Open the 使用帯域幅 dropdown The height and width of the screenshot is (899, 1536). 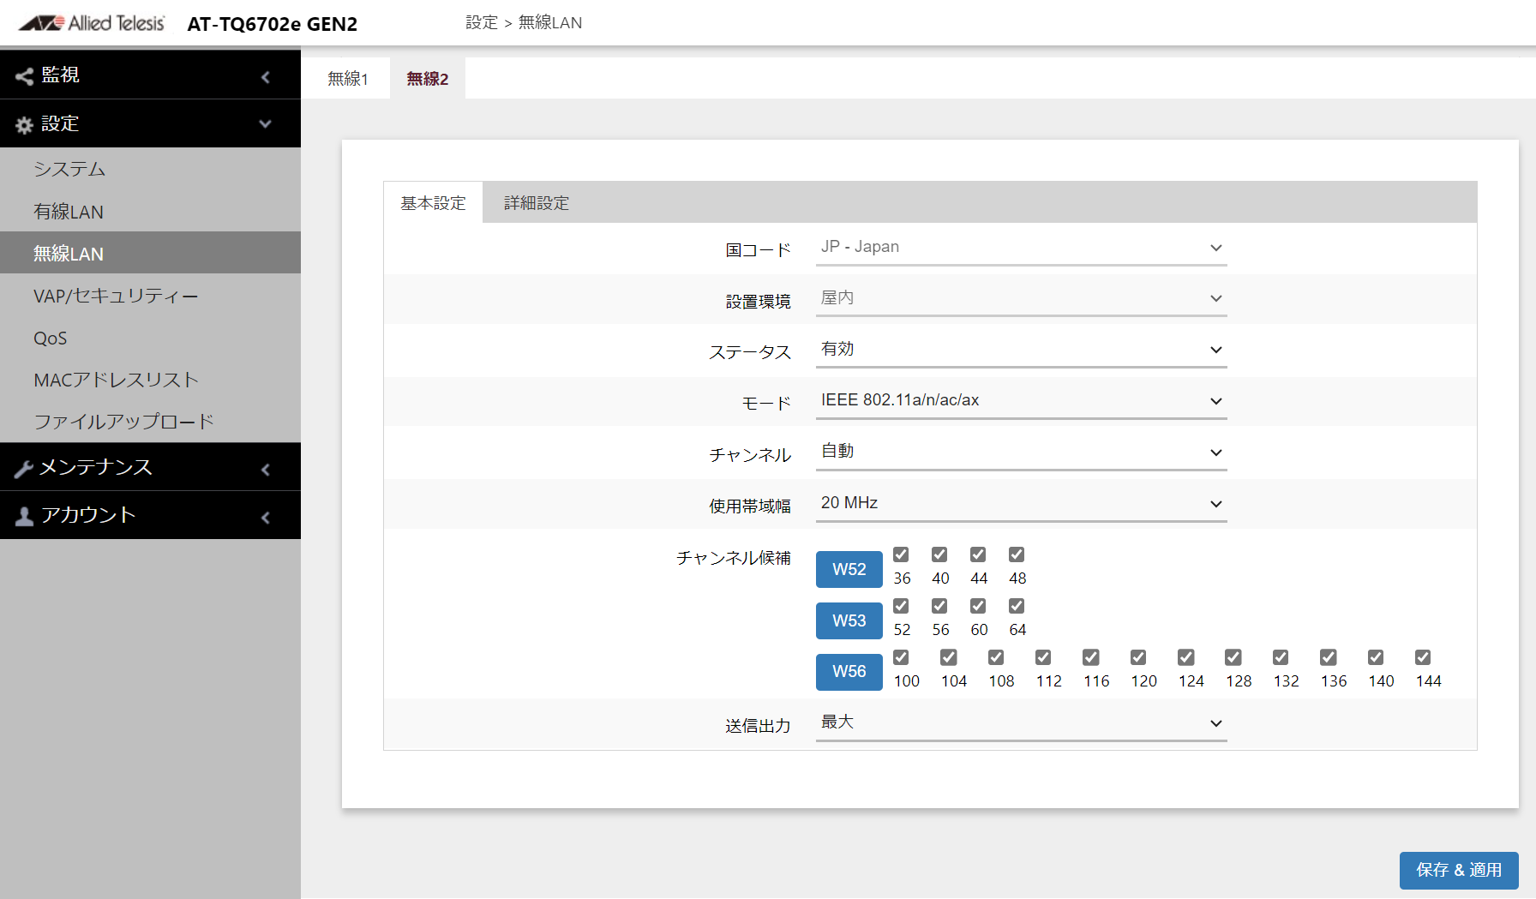coord(1021,504)
